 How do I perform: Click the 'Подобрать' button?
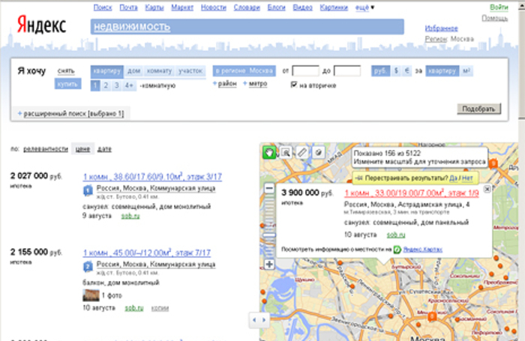[x=478, y=109]
